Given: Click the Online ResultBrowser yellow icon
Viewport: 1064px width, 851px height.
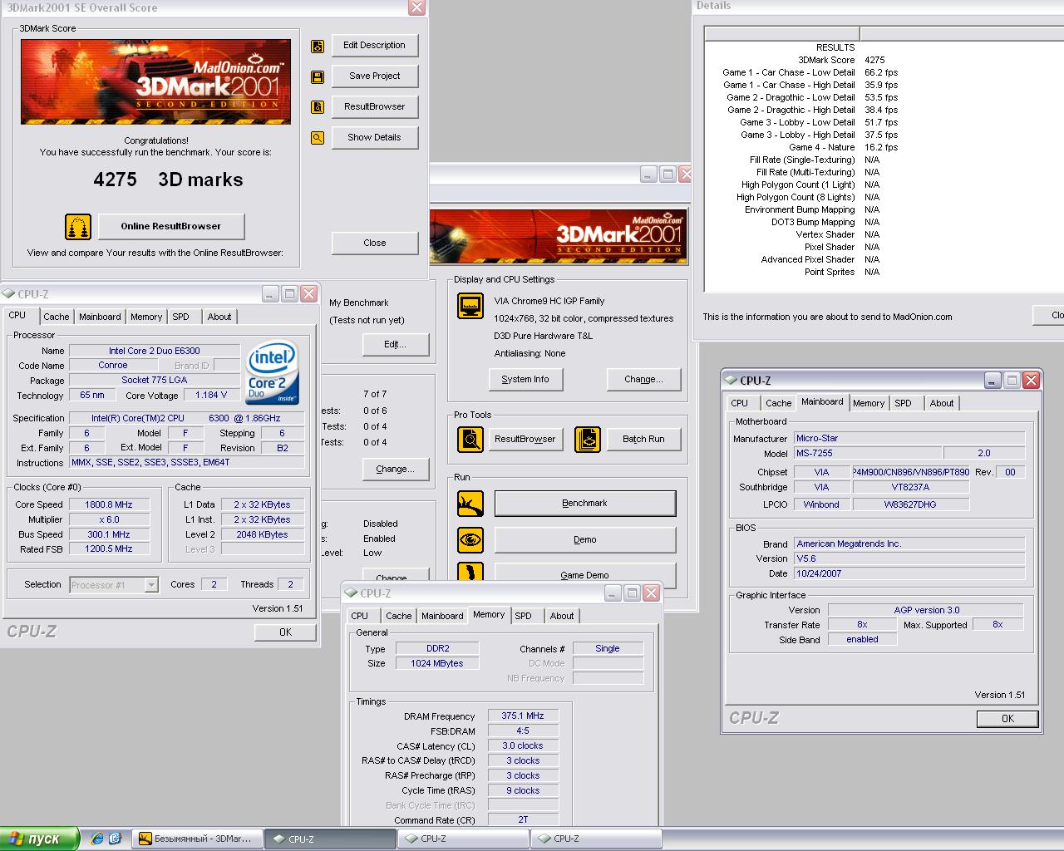Looking at the screenshot, I should [x=78, y=226].
